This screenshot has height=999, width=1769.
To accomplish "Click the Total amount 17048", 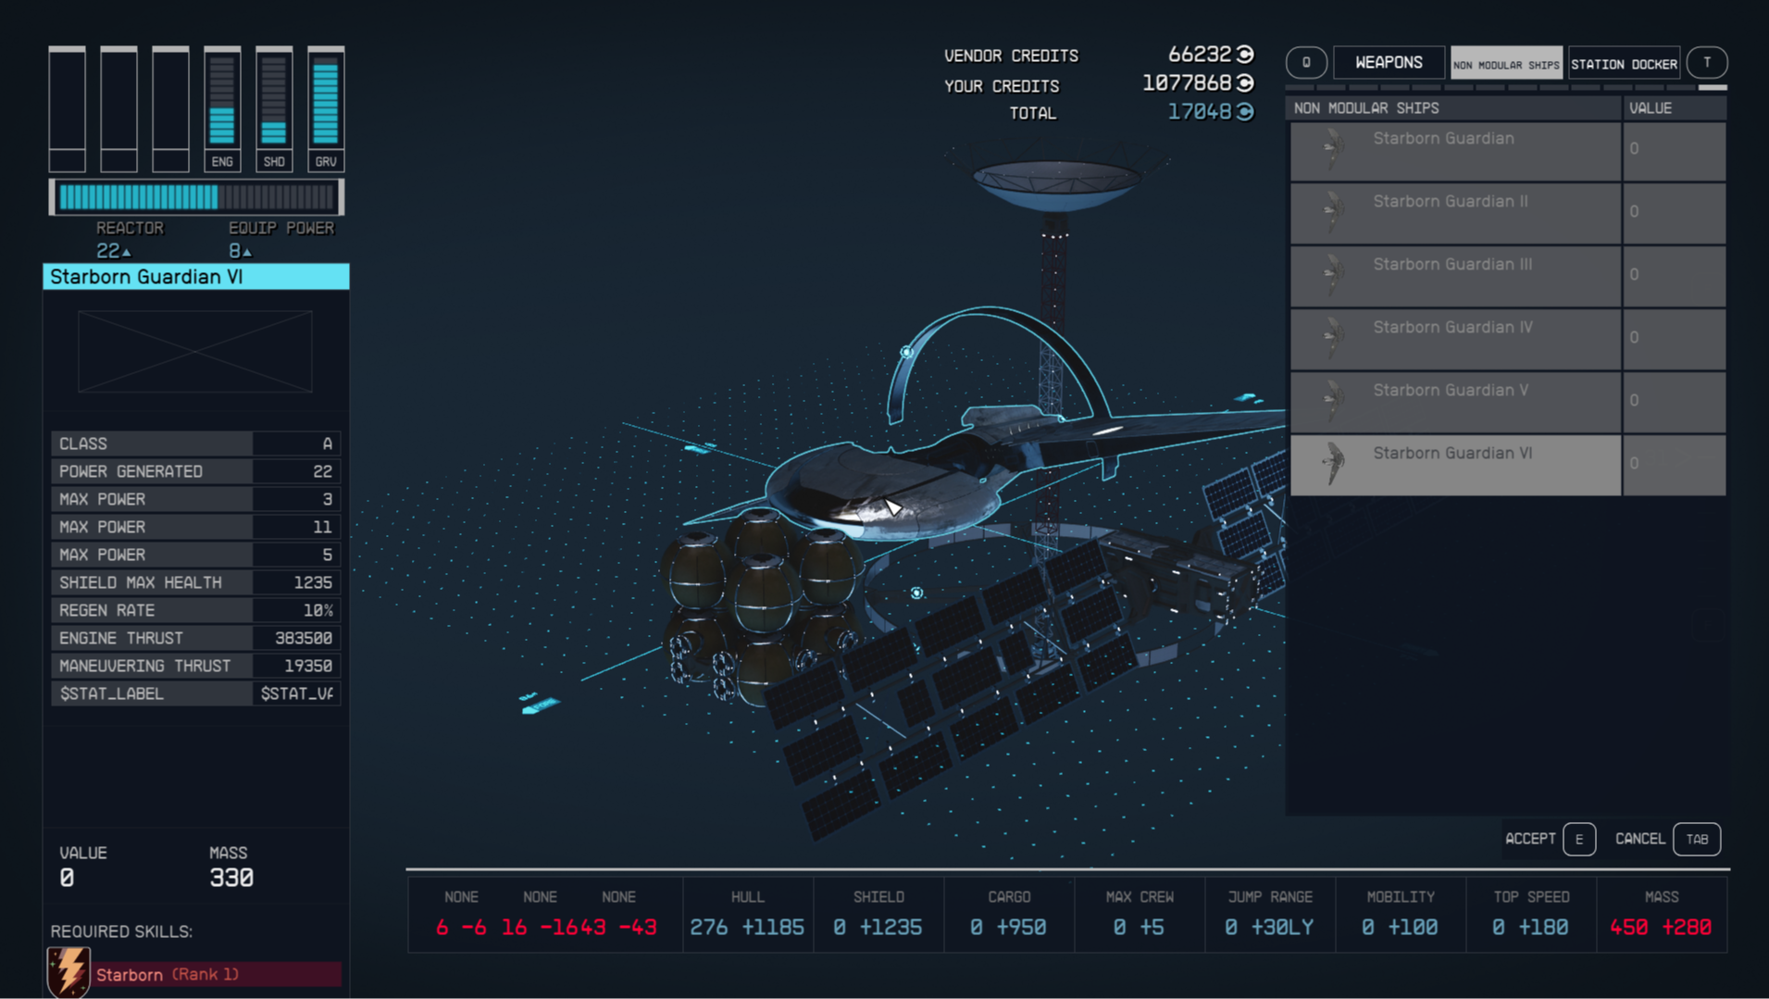I will [1200, 112].
